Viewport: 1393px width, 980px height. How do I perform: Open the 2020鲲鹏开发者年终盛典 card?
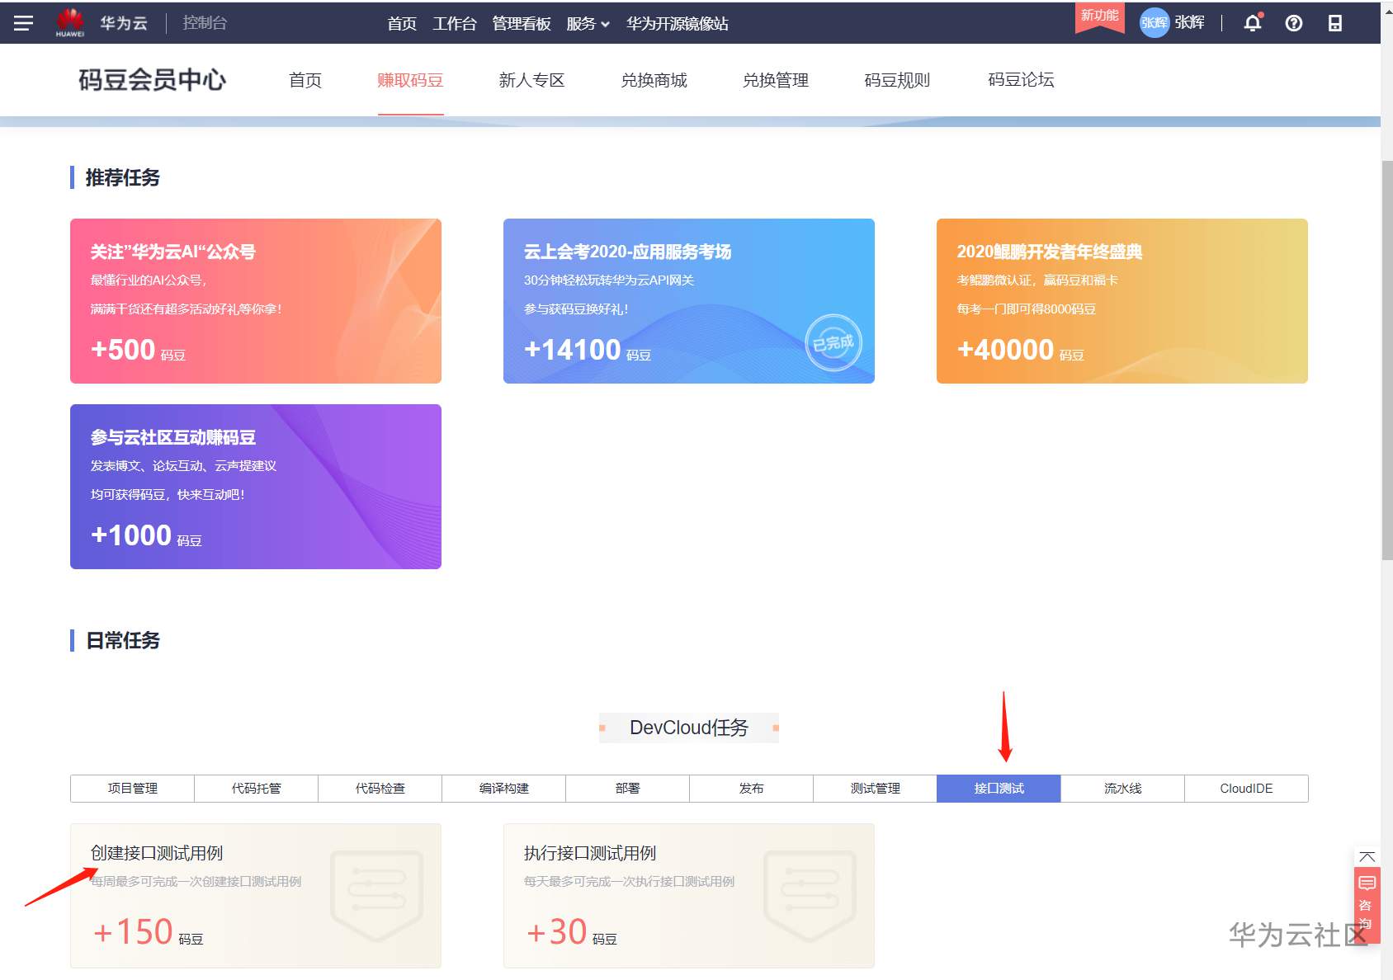click(1122, 301)
